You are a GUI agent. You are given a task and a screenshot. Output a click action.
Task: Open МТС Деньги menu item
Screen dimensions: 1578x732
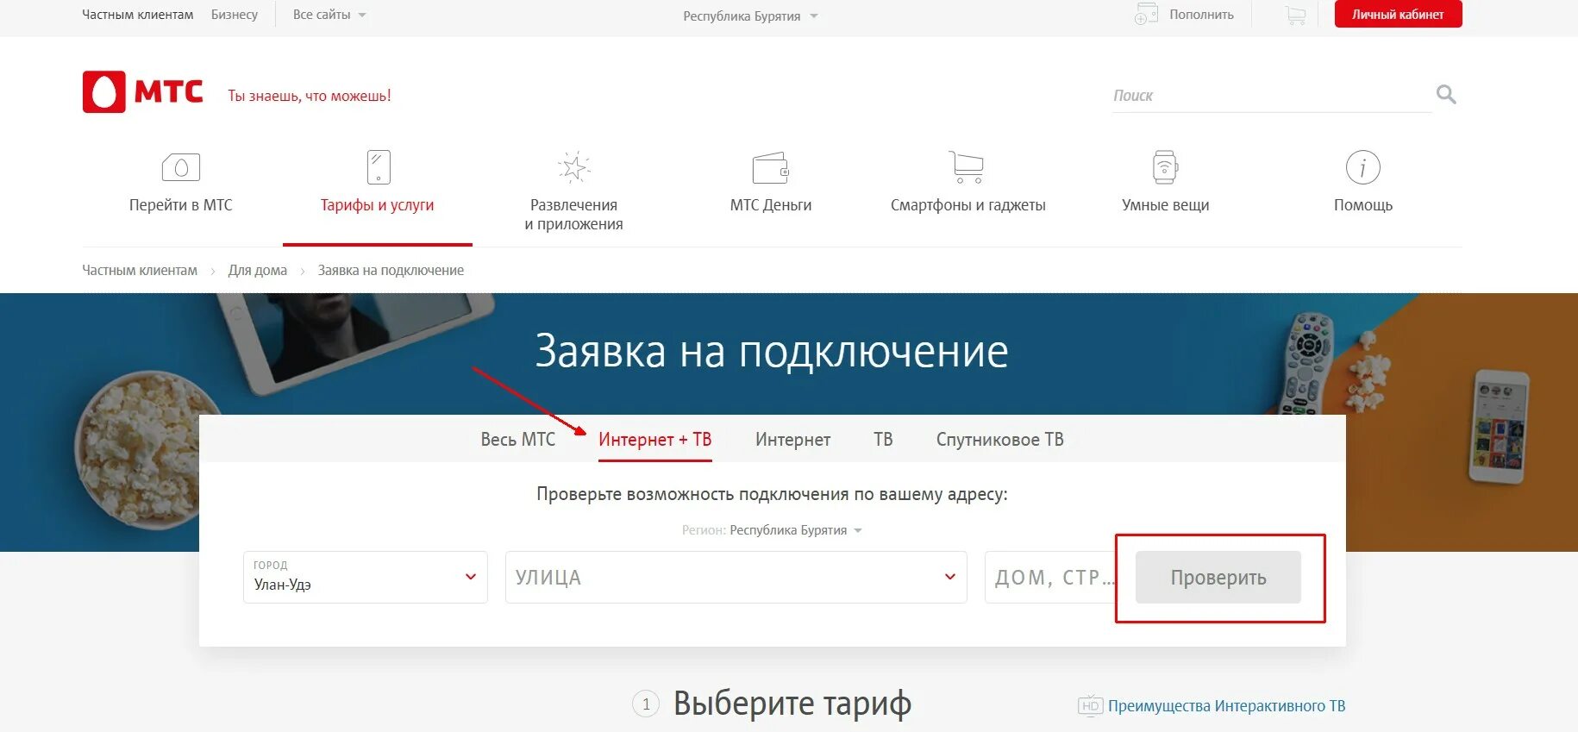point(771,205)
